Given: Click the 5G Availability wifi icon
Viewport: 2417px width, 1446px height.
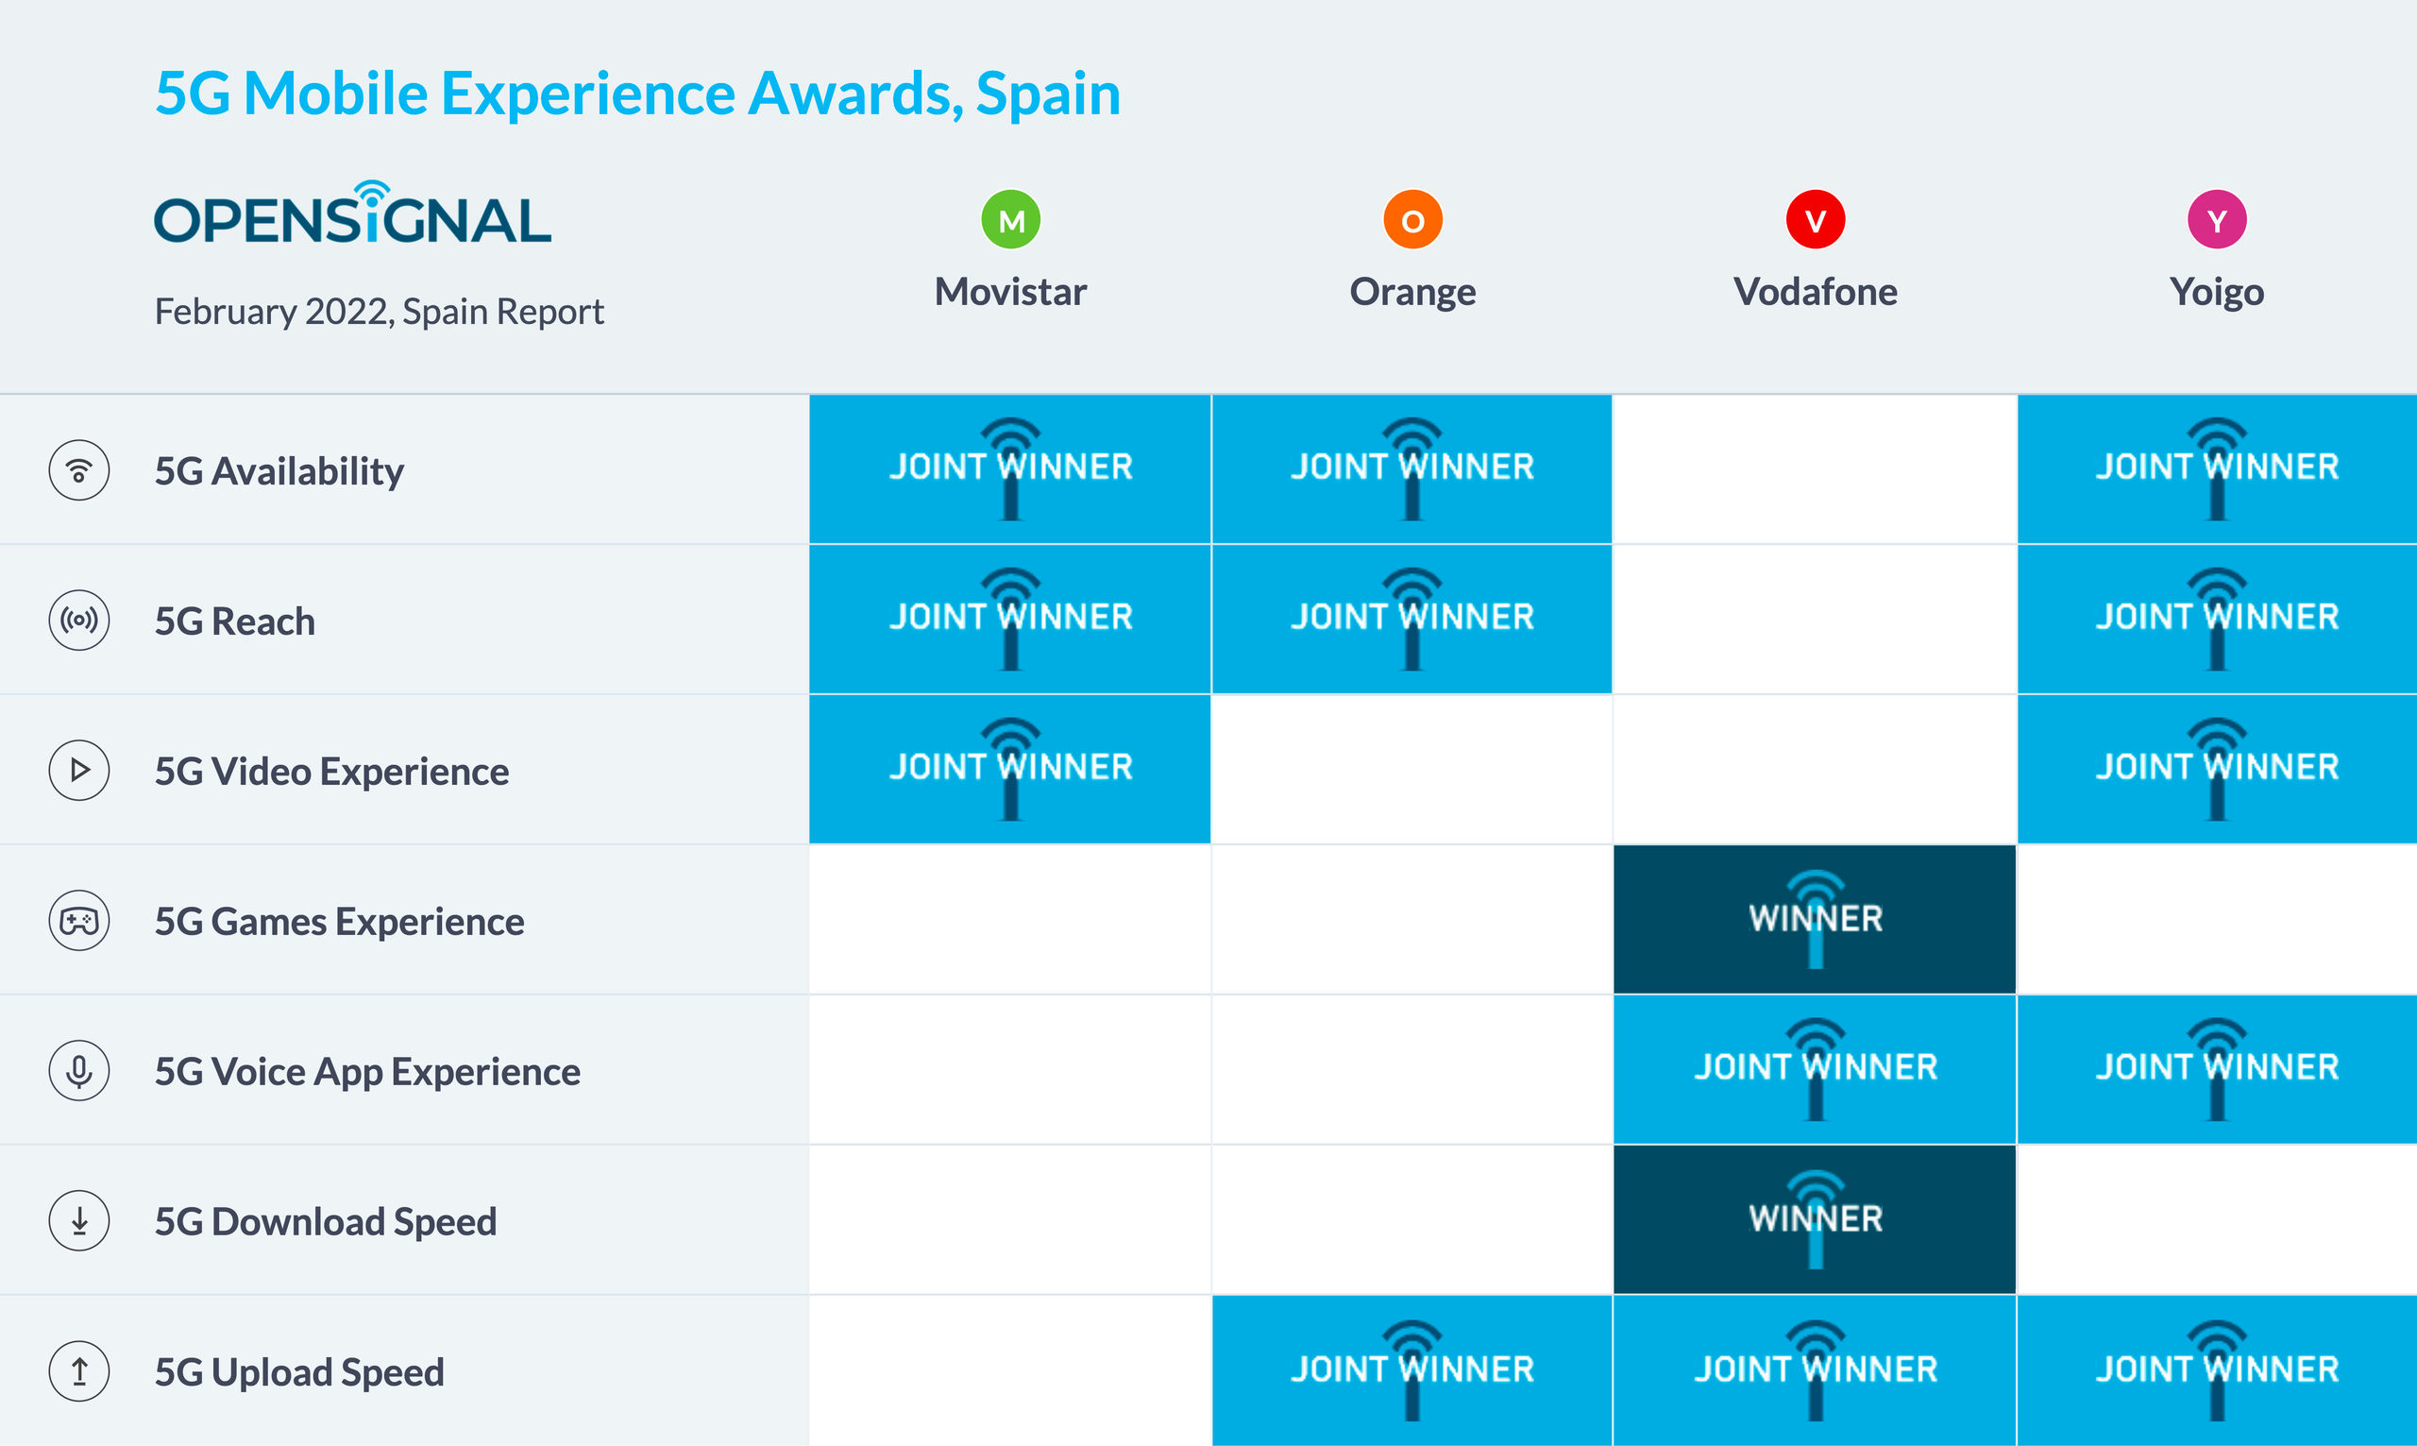Looking at the screenshot, I should click(x=79, y=470).
